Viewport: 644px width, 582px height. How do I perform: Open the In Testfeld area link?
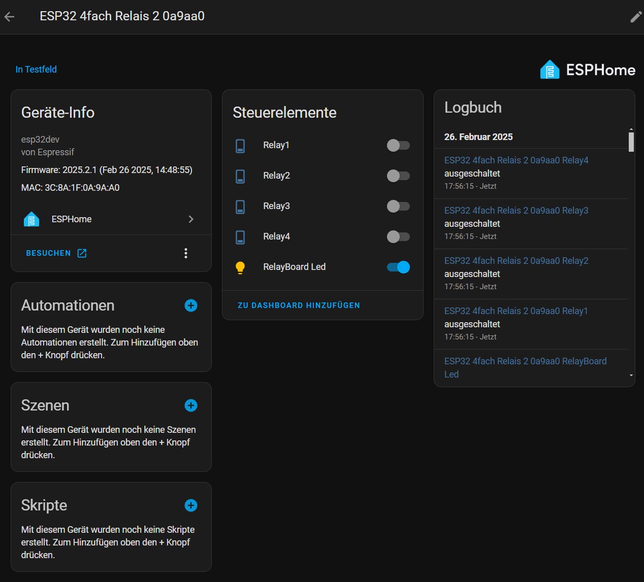(36, 70)
